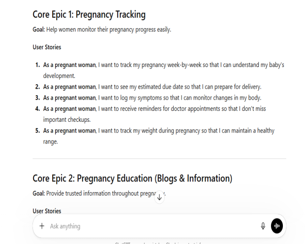The image size is (305, 244).
Task: Start voice mode with the black waveform button
Action: pyautogui.click(x=277, y=226)
